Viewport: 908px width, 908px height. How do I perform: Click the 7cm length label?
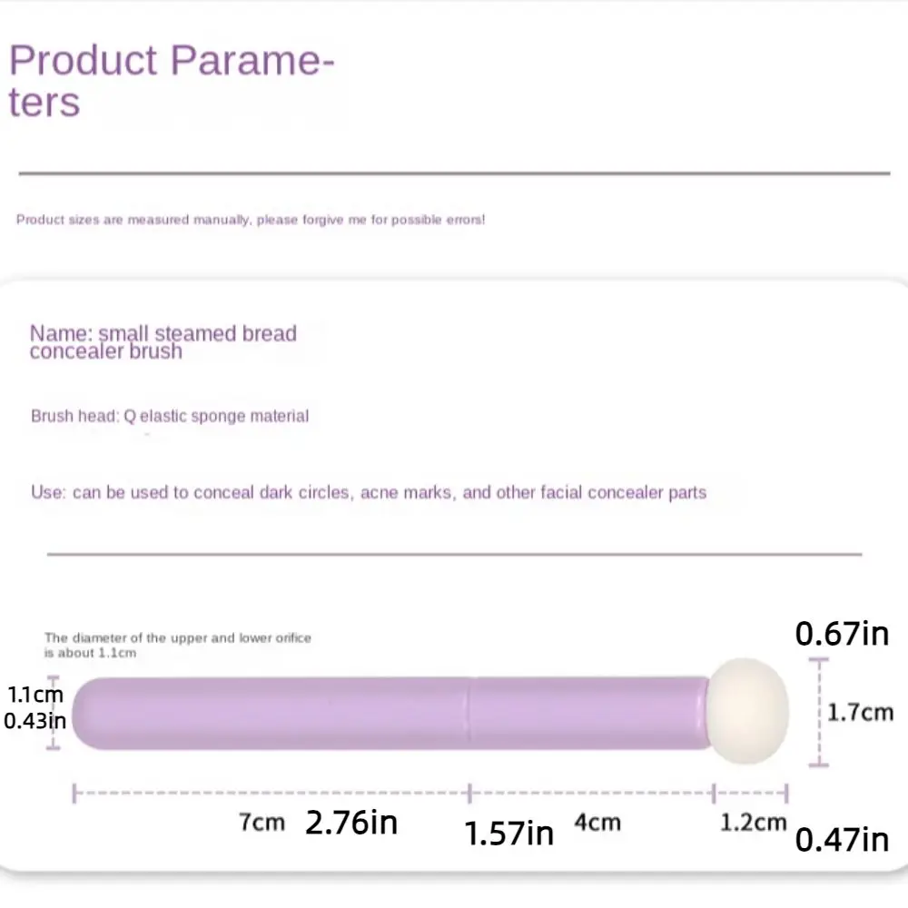click(x=262, y=823)
